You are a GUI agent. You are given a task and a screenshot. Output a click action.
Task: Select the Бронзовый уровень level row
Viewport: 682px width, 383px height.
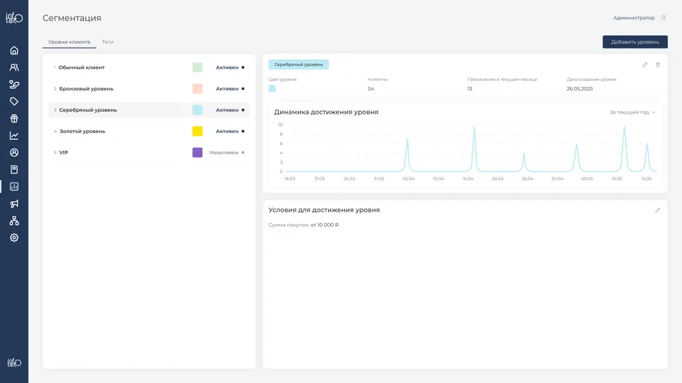coord(149,88)
